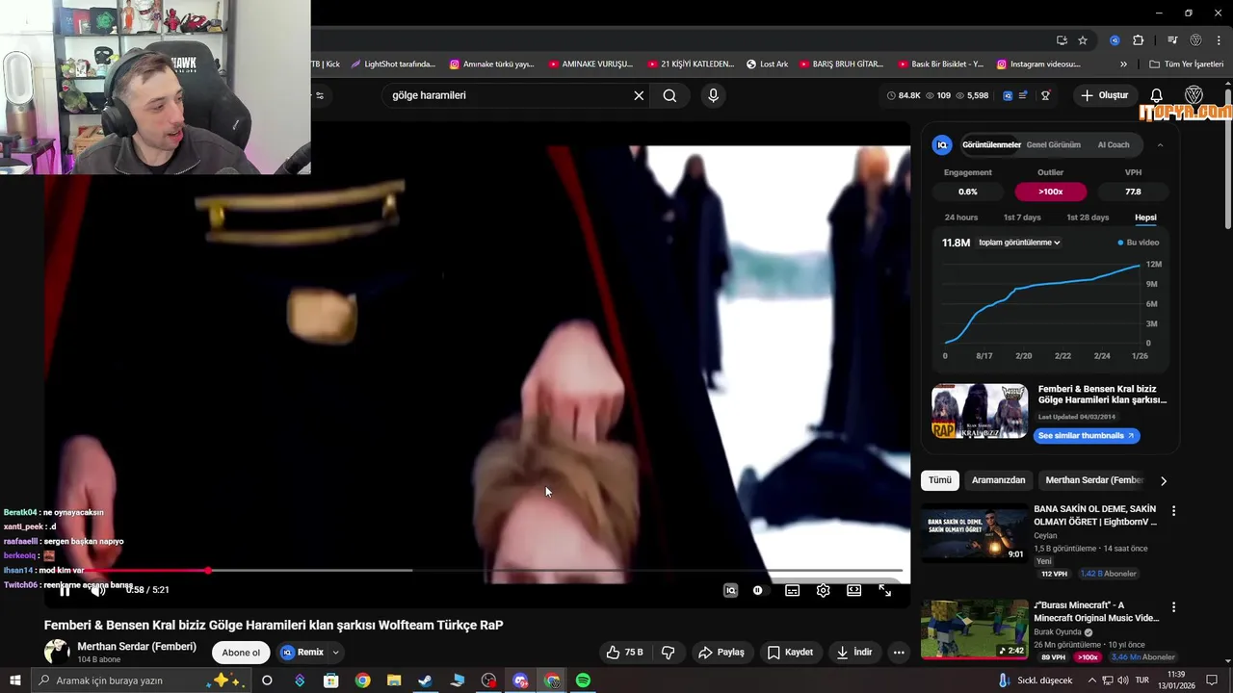Pause the video playback
Viewport: 1233px width, 693px height.
[66, 590]
